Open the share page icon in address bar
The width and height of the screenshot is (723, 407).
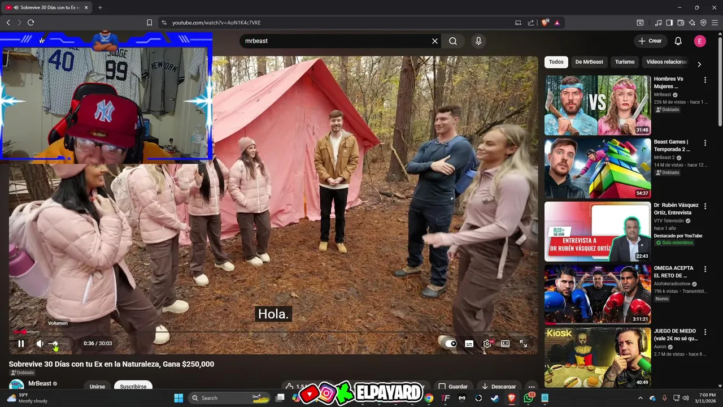click(x=531, y=23)
